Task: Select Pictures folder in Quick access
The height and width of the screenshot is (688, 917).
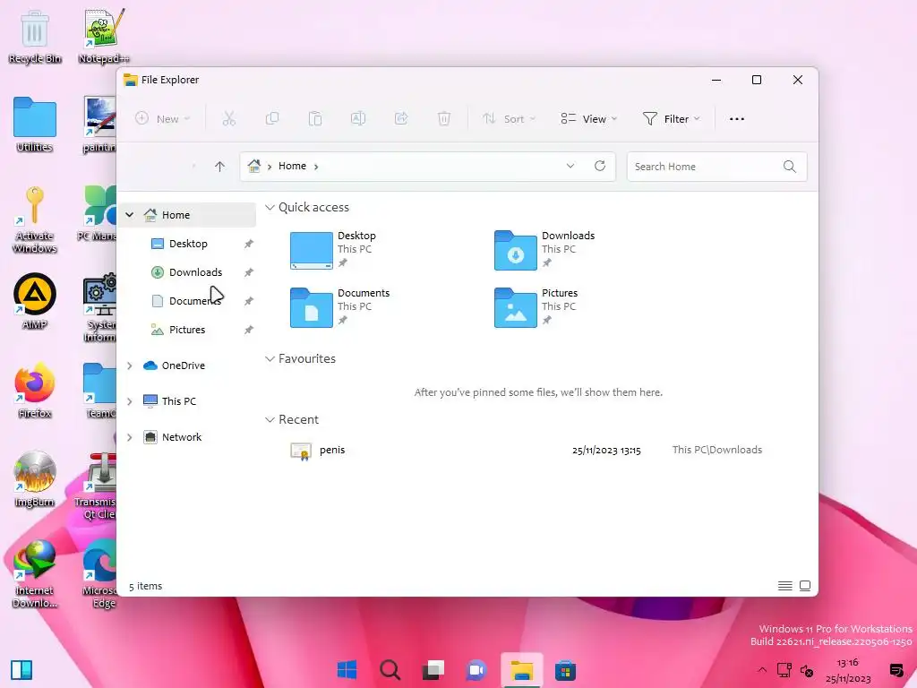Action: tap(536, 307)
